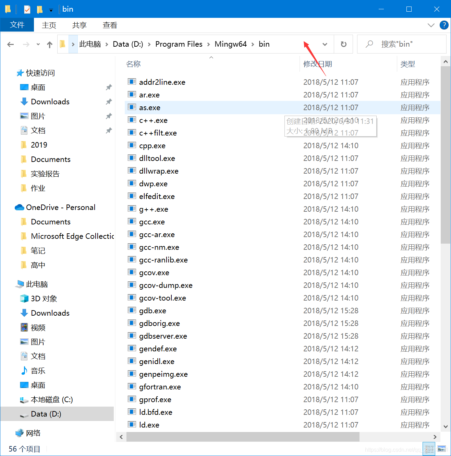Click the horizontal scrollbar left arrow

(x=121, y=437)
